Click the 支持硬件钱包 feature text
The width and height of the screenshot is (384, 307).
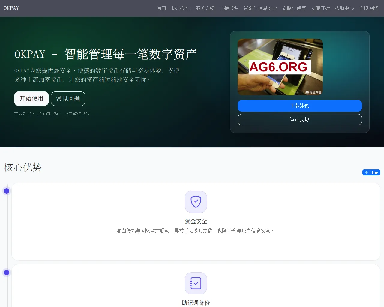[77, 114]
